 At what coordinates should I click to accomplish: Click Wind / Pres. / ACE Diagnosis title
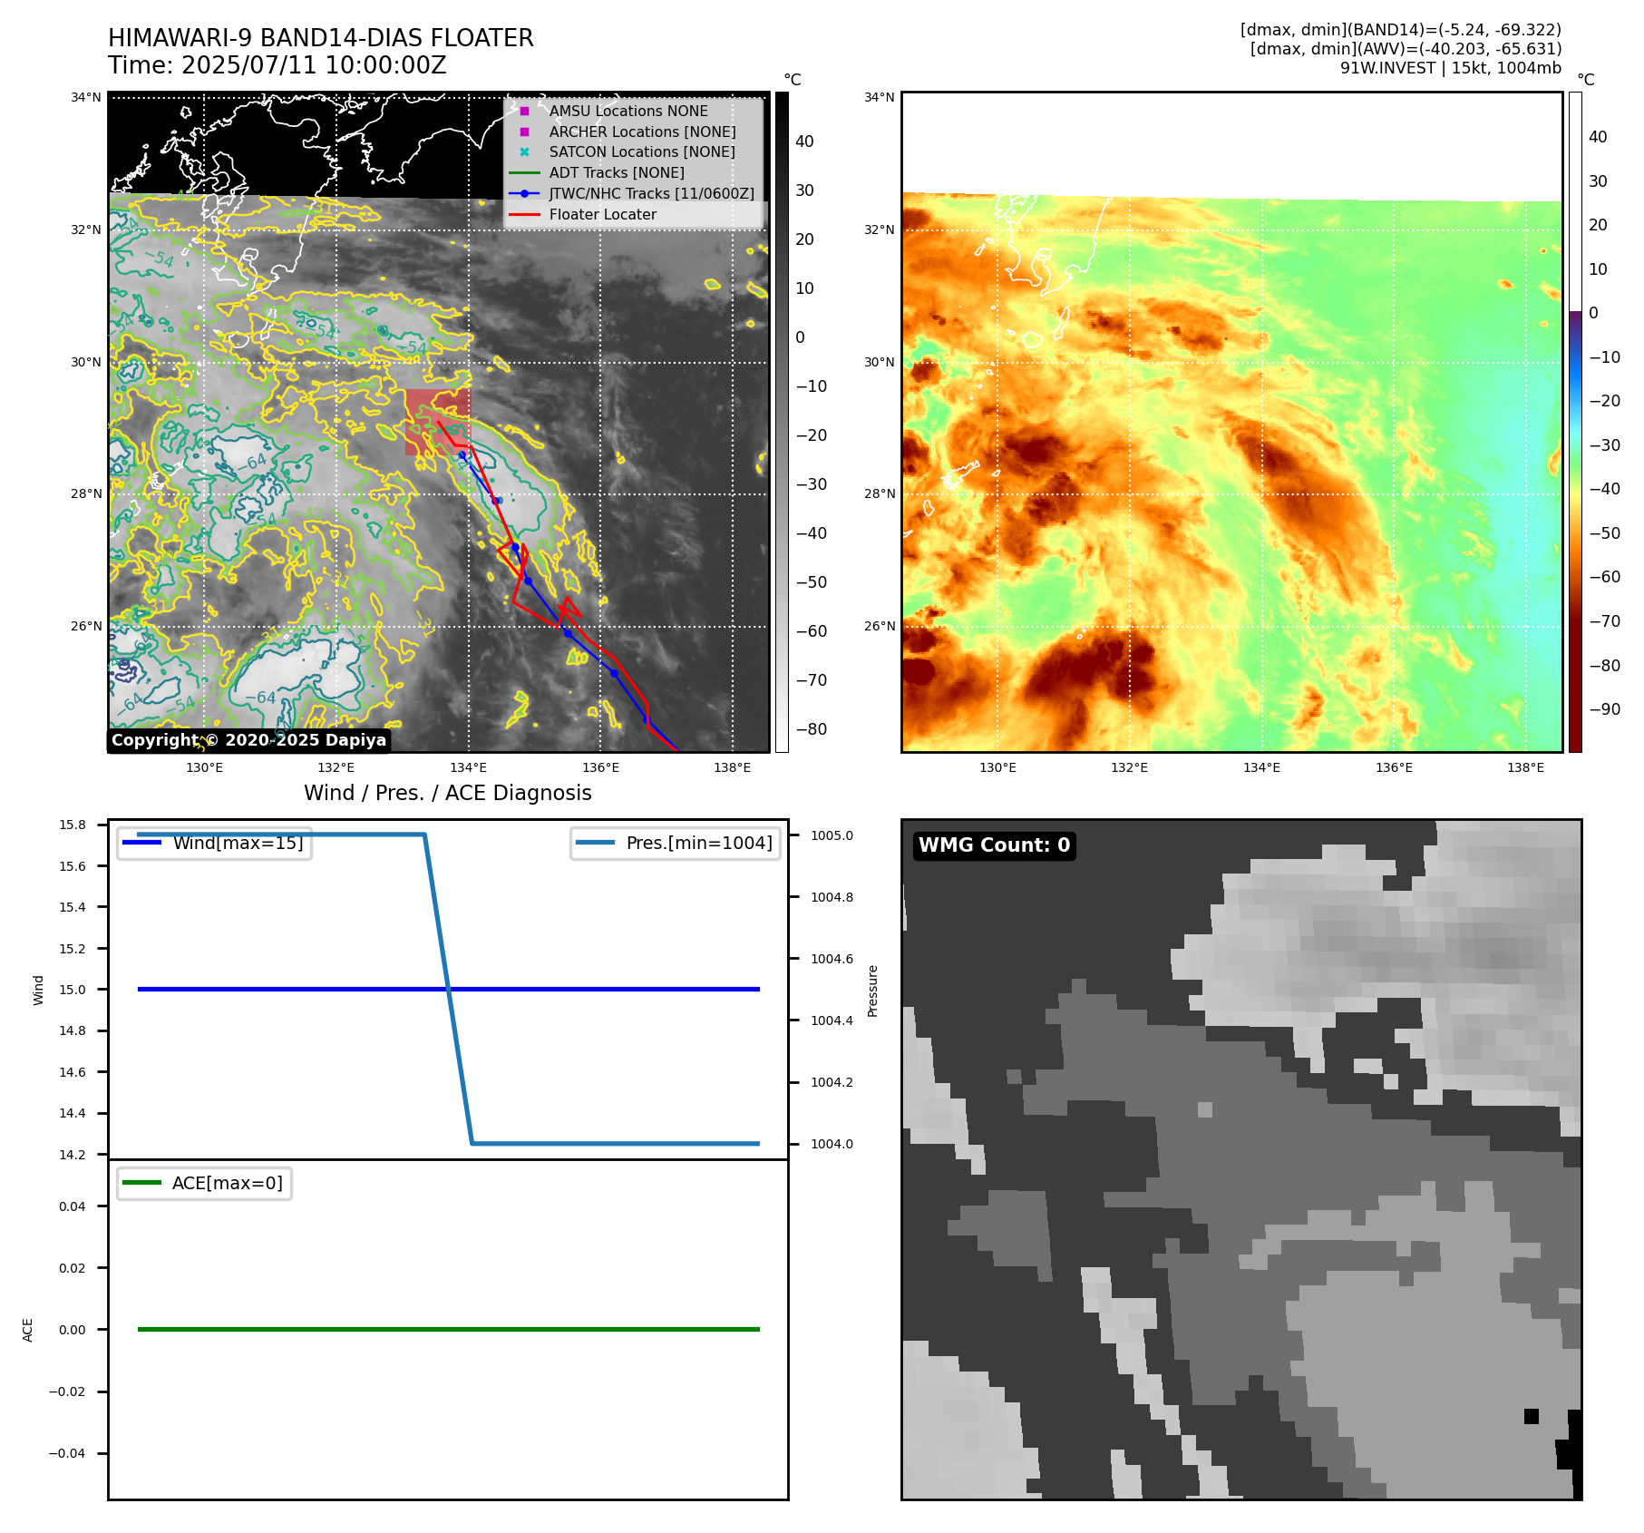coord(448,793)
